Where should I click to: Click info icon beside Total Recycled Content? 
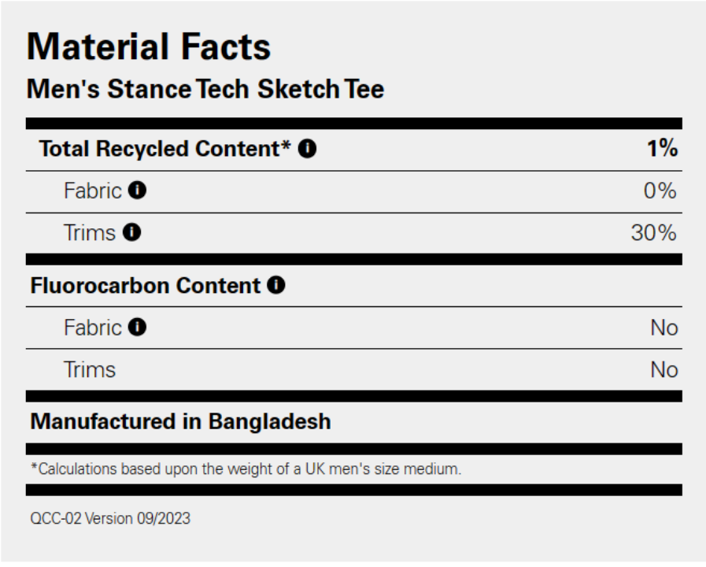click(307, 149)
